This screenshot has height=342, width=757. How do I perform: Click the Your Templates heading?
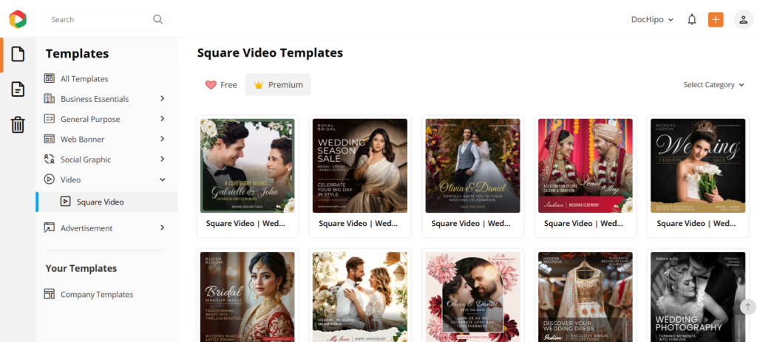(x=81, y=268)
